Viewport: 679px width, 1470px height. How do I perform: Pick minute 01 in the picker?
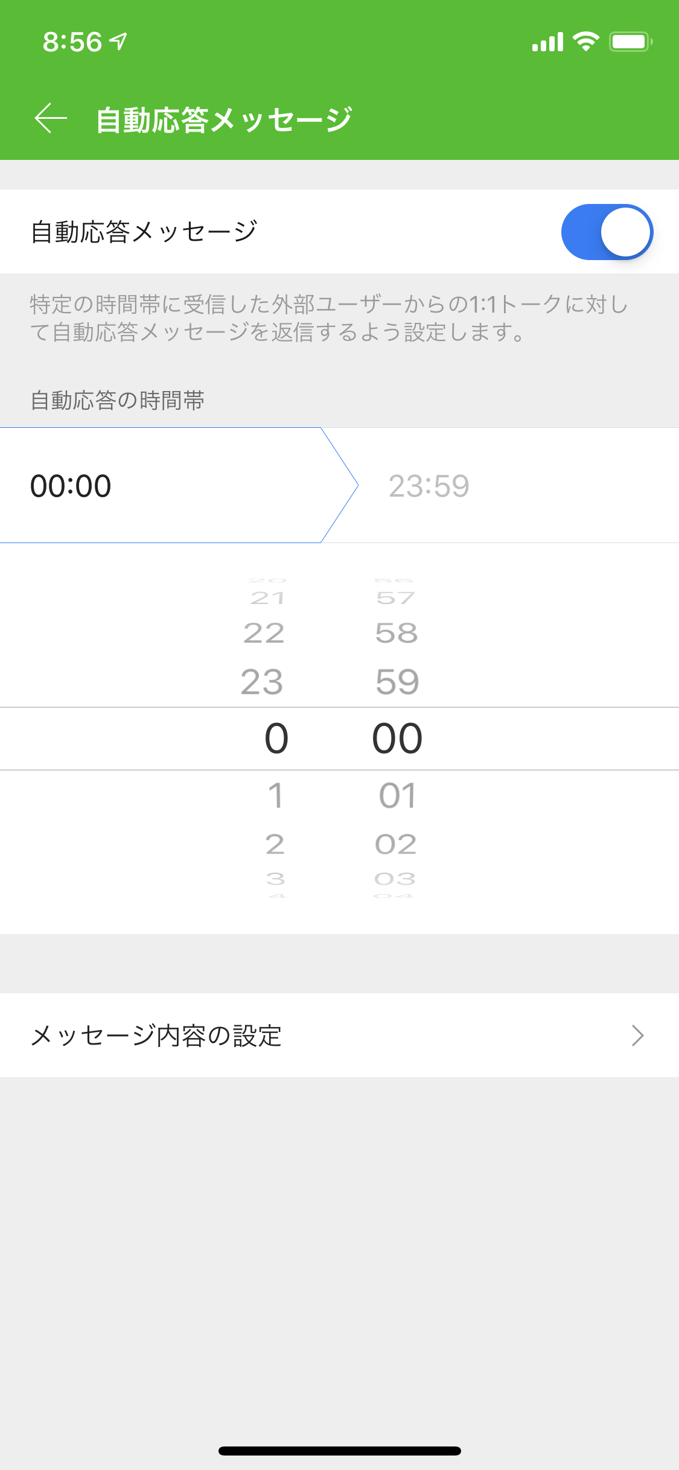(397, 795)
